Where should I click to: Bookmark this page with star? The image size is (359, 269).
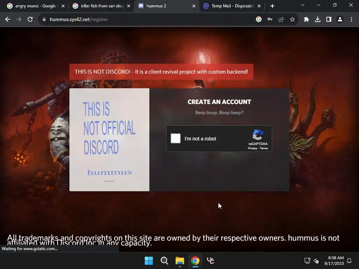[292, 20]
